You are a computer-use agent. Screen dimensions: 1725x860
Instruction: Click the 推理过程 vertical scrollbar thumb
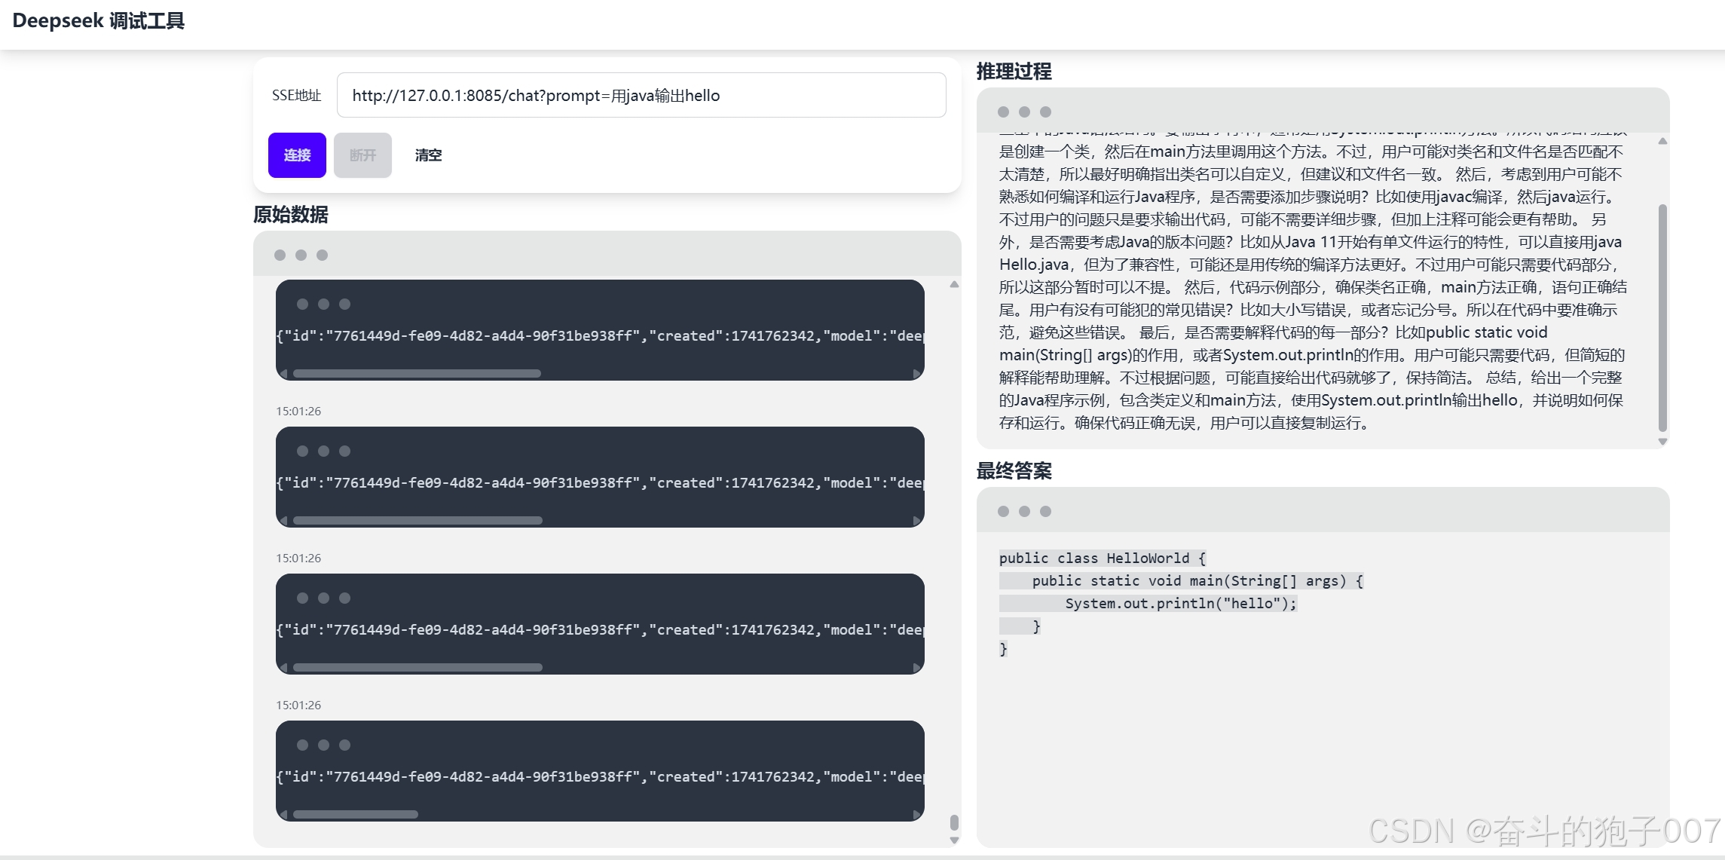tap(1662, 317)
